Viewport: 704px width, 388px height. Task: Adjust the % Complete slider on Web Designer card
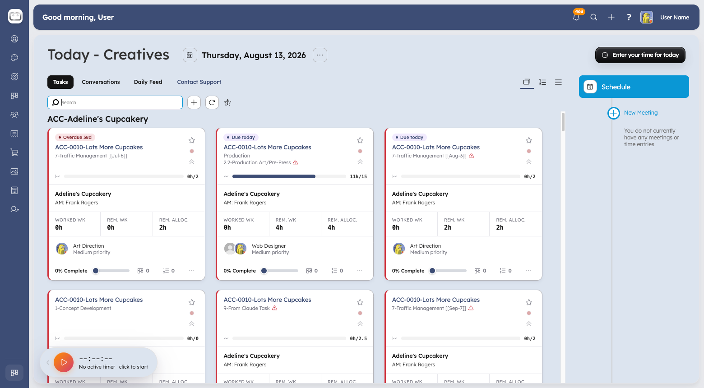coord(280,271)
